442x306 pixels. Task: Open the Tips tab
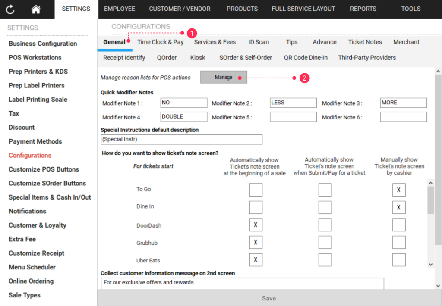[291, 42]
